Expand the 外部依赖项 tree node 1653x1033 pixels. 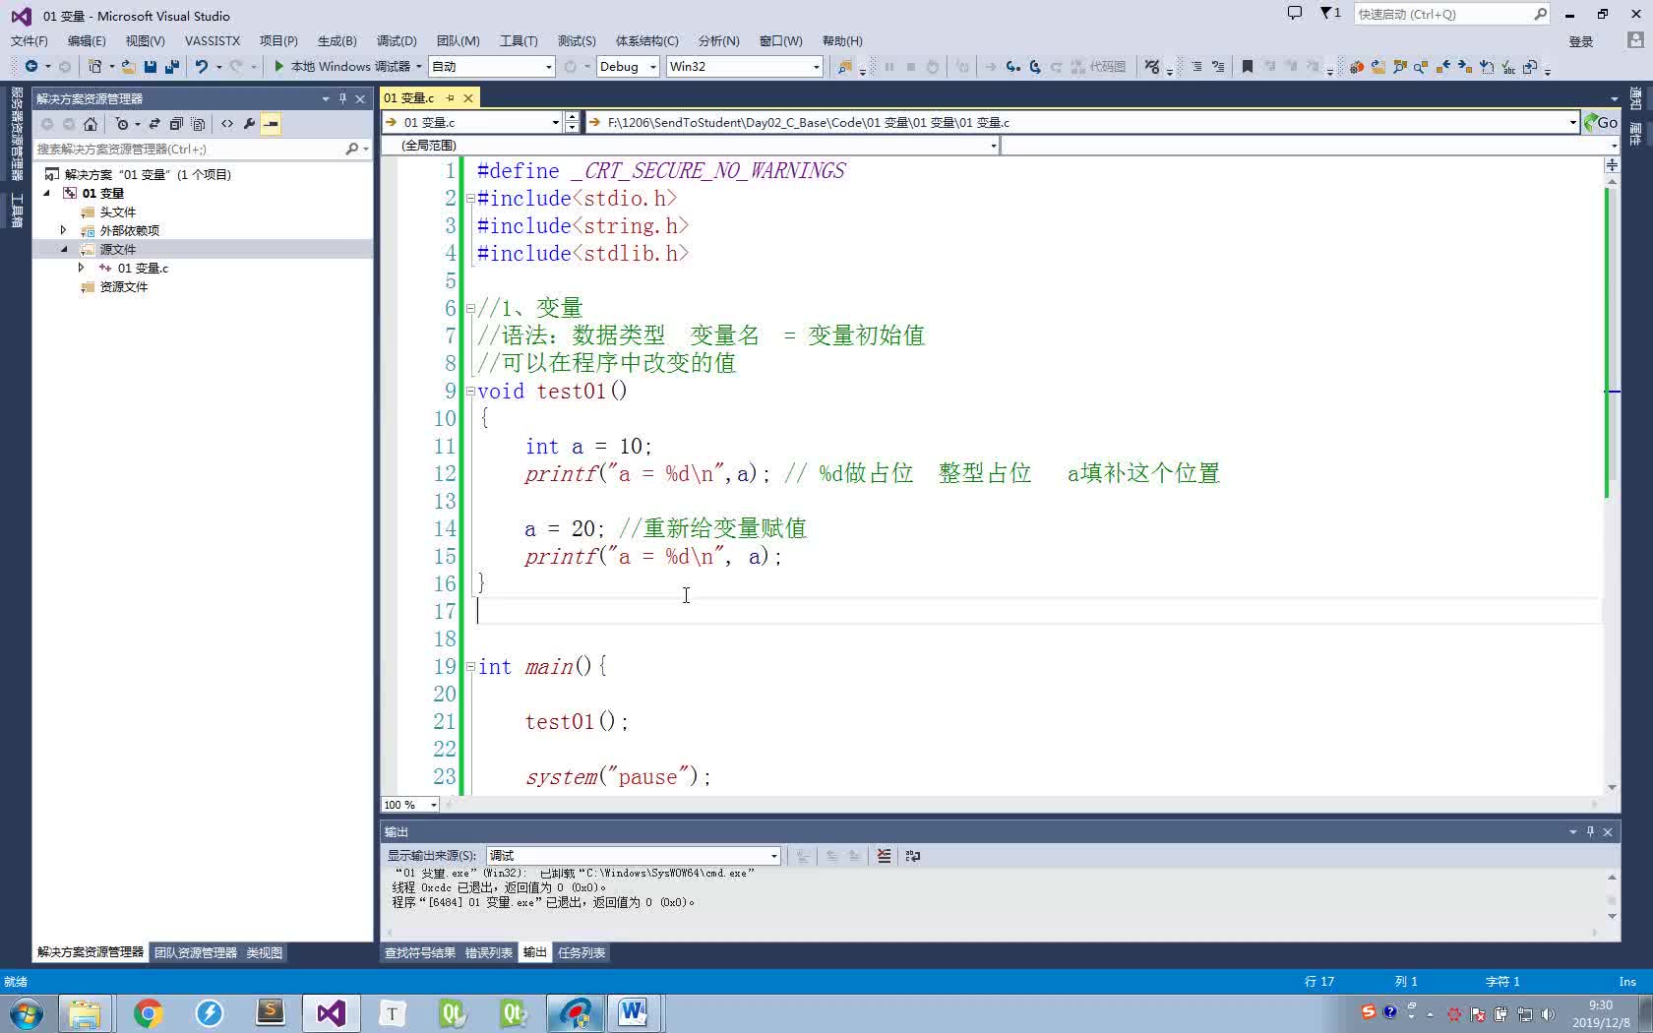coord(64,230)
